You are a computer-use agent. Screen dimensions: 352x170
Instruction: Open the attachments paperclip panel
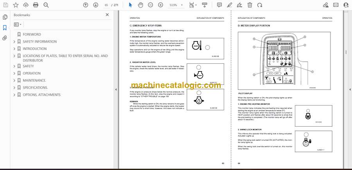tap(5, 38)
